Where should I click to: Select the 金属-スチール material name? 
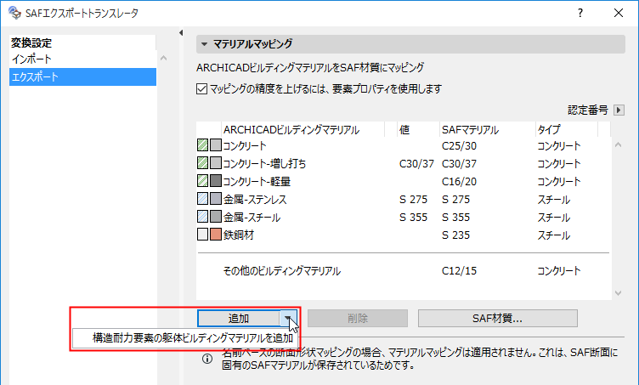pyautogui.click(x=252, y=218)
